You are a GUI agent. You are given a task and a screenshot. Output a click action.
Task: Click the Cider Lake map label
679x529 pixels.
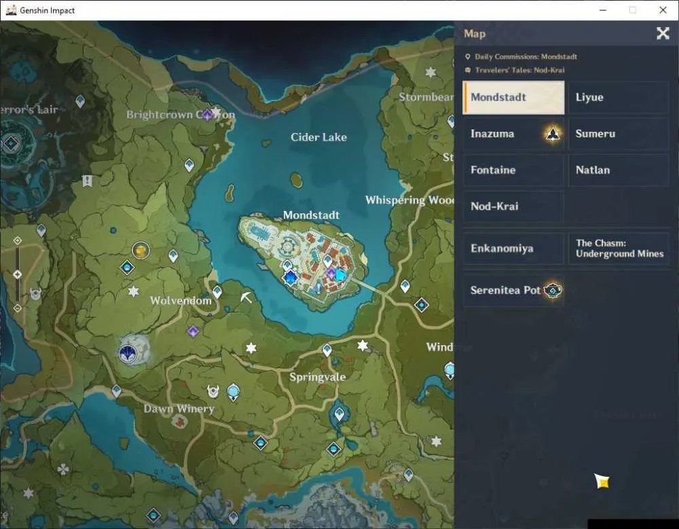[x=318, y=138]
